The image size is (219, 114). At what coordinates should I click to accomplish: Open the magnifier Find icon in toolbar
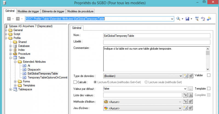pyautogui.click(x=178, y=19)
